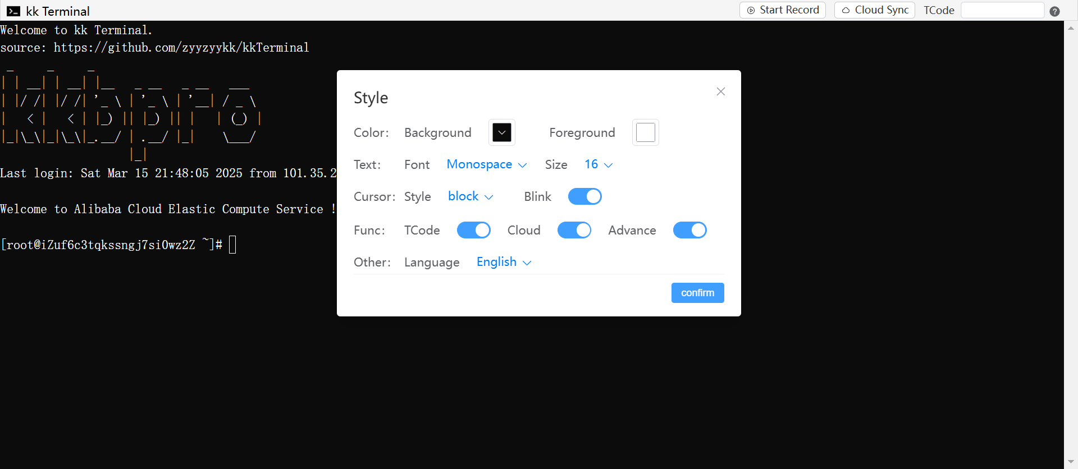
Task: Click the help question mark icon
Action: click(x=1054, y=11)
